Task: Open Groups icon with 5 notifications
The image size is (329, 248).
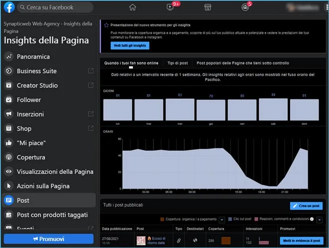Action: (x=245, y=7)
